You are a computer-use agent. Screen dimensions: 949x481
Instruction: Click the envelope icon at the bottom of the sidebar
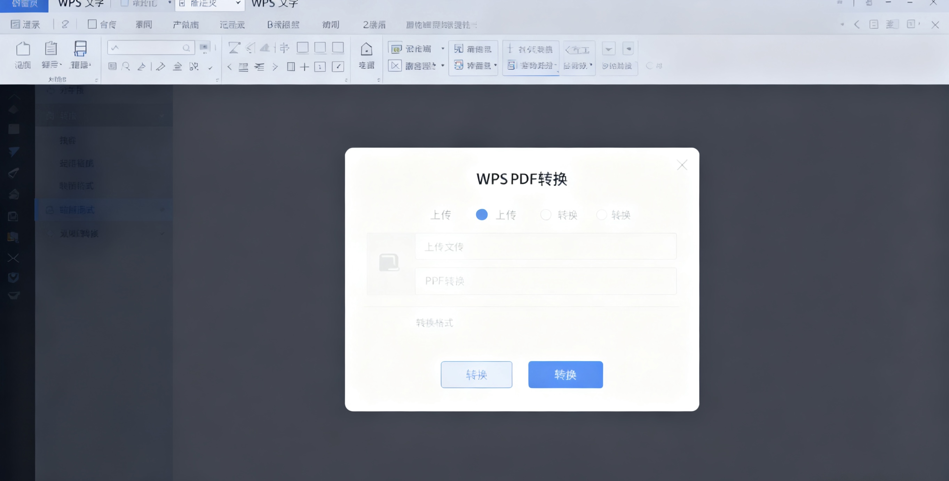pyautogui.click(x=13, y=295)
